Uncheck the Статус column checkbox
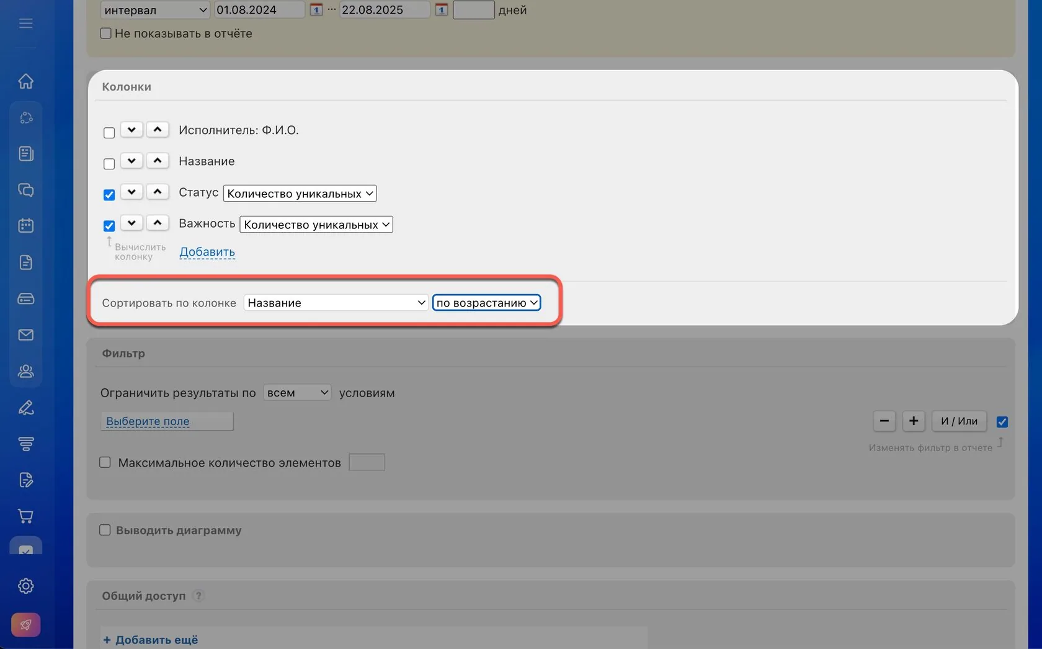The image size is (1042, 649). 109,195
